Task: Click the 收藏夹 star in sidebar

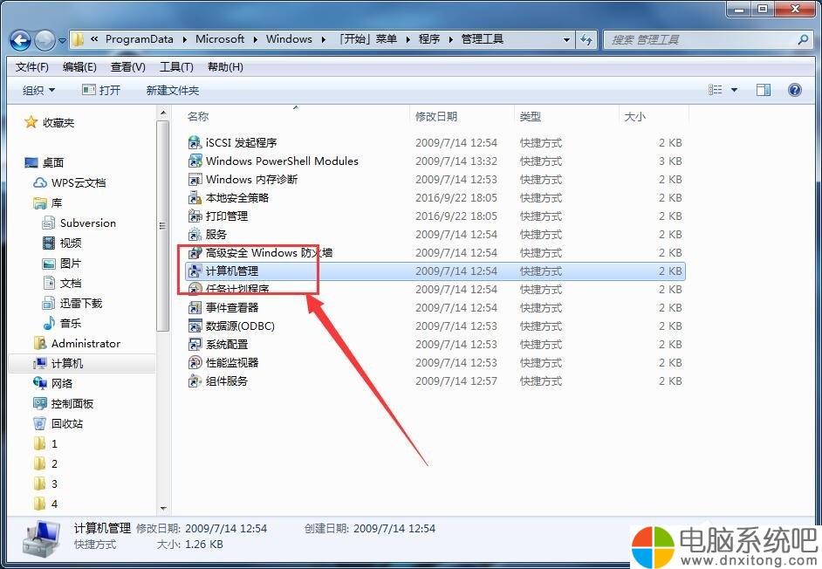Action: [31, 122]
